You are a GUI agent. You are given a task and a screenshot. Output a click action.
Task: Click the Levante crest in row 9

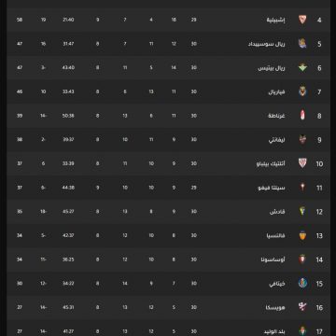click(302, 139)
